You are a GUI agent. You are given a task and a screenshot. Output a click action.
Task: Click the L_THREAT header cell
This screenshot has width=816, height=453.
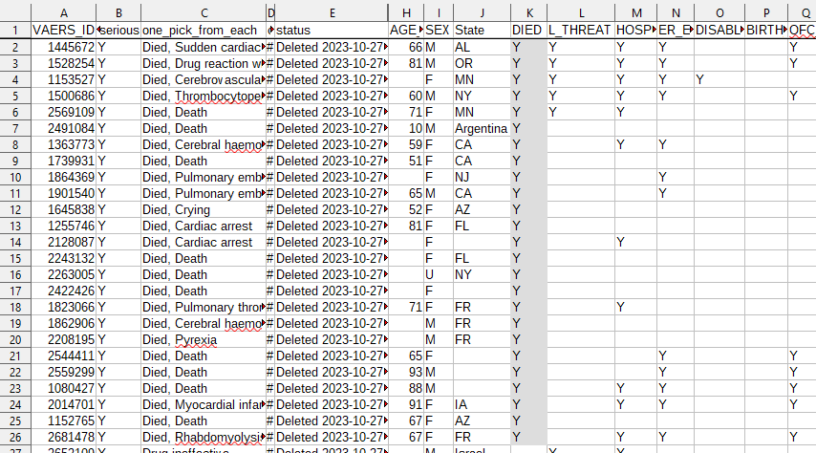pyautogui.click(x=581, y=31)
